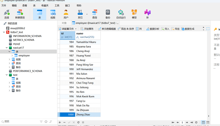The width and height of the screenshot is (220, 126).
Task: Expand 视图 under navicat17
Action: pos(9,60)
